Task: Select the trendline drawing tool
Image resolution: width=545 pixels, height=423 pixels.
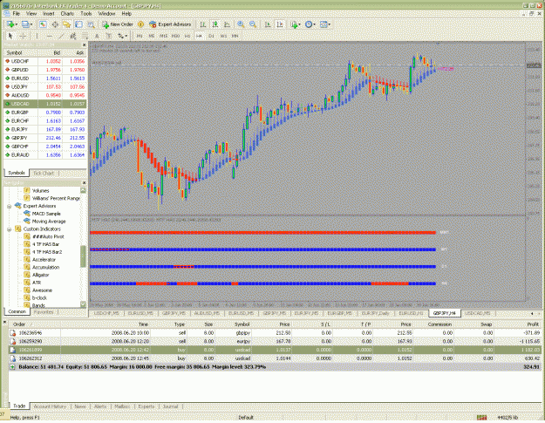Action: click(61, 36)
